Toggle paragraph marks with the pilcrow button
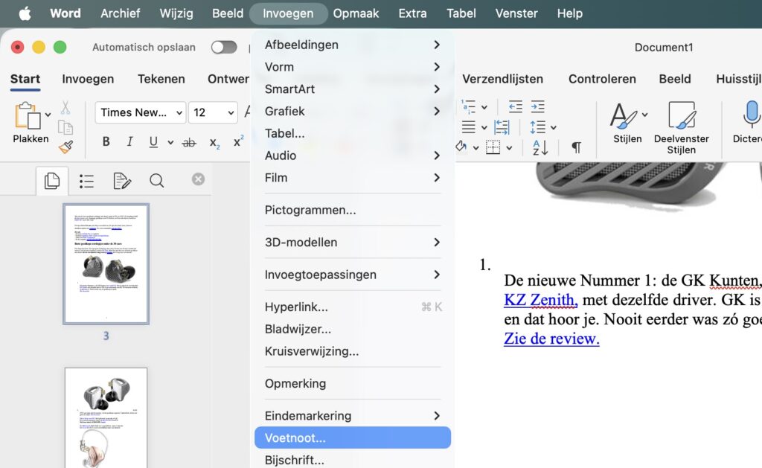Screen dimensions: 762x468 tap(576, 147)
